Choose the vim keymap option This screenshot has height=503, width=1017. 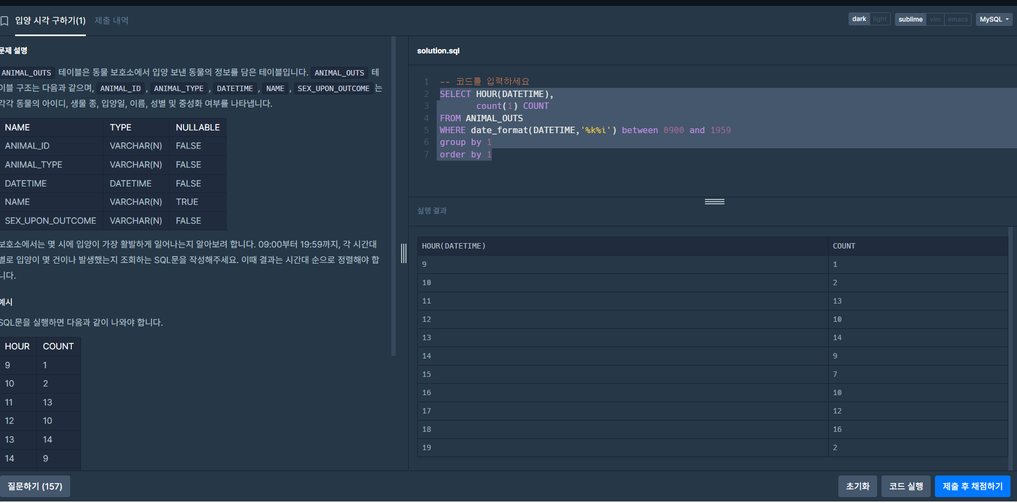pos(935,19)
